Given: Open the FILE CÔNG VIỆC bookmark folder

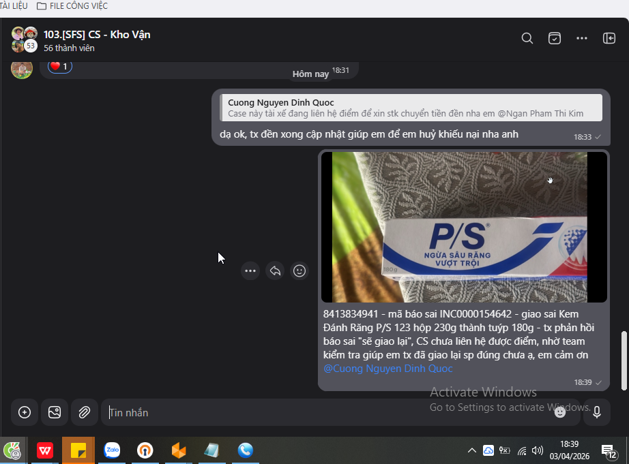Looking at the screenshot, I should [72, 6].
